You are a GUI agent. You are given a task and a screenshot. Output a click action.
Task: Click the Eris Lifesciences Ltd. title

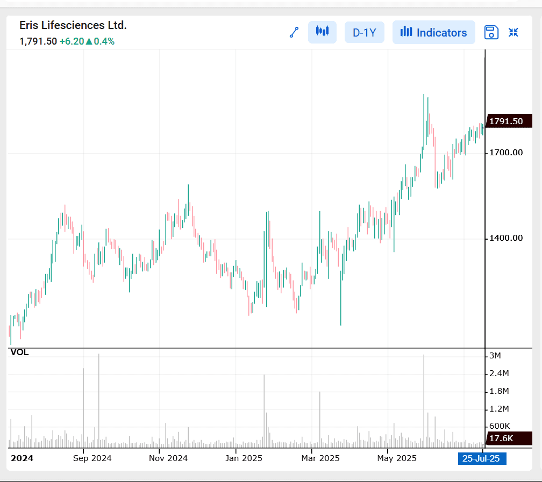coord(73,25)
